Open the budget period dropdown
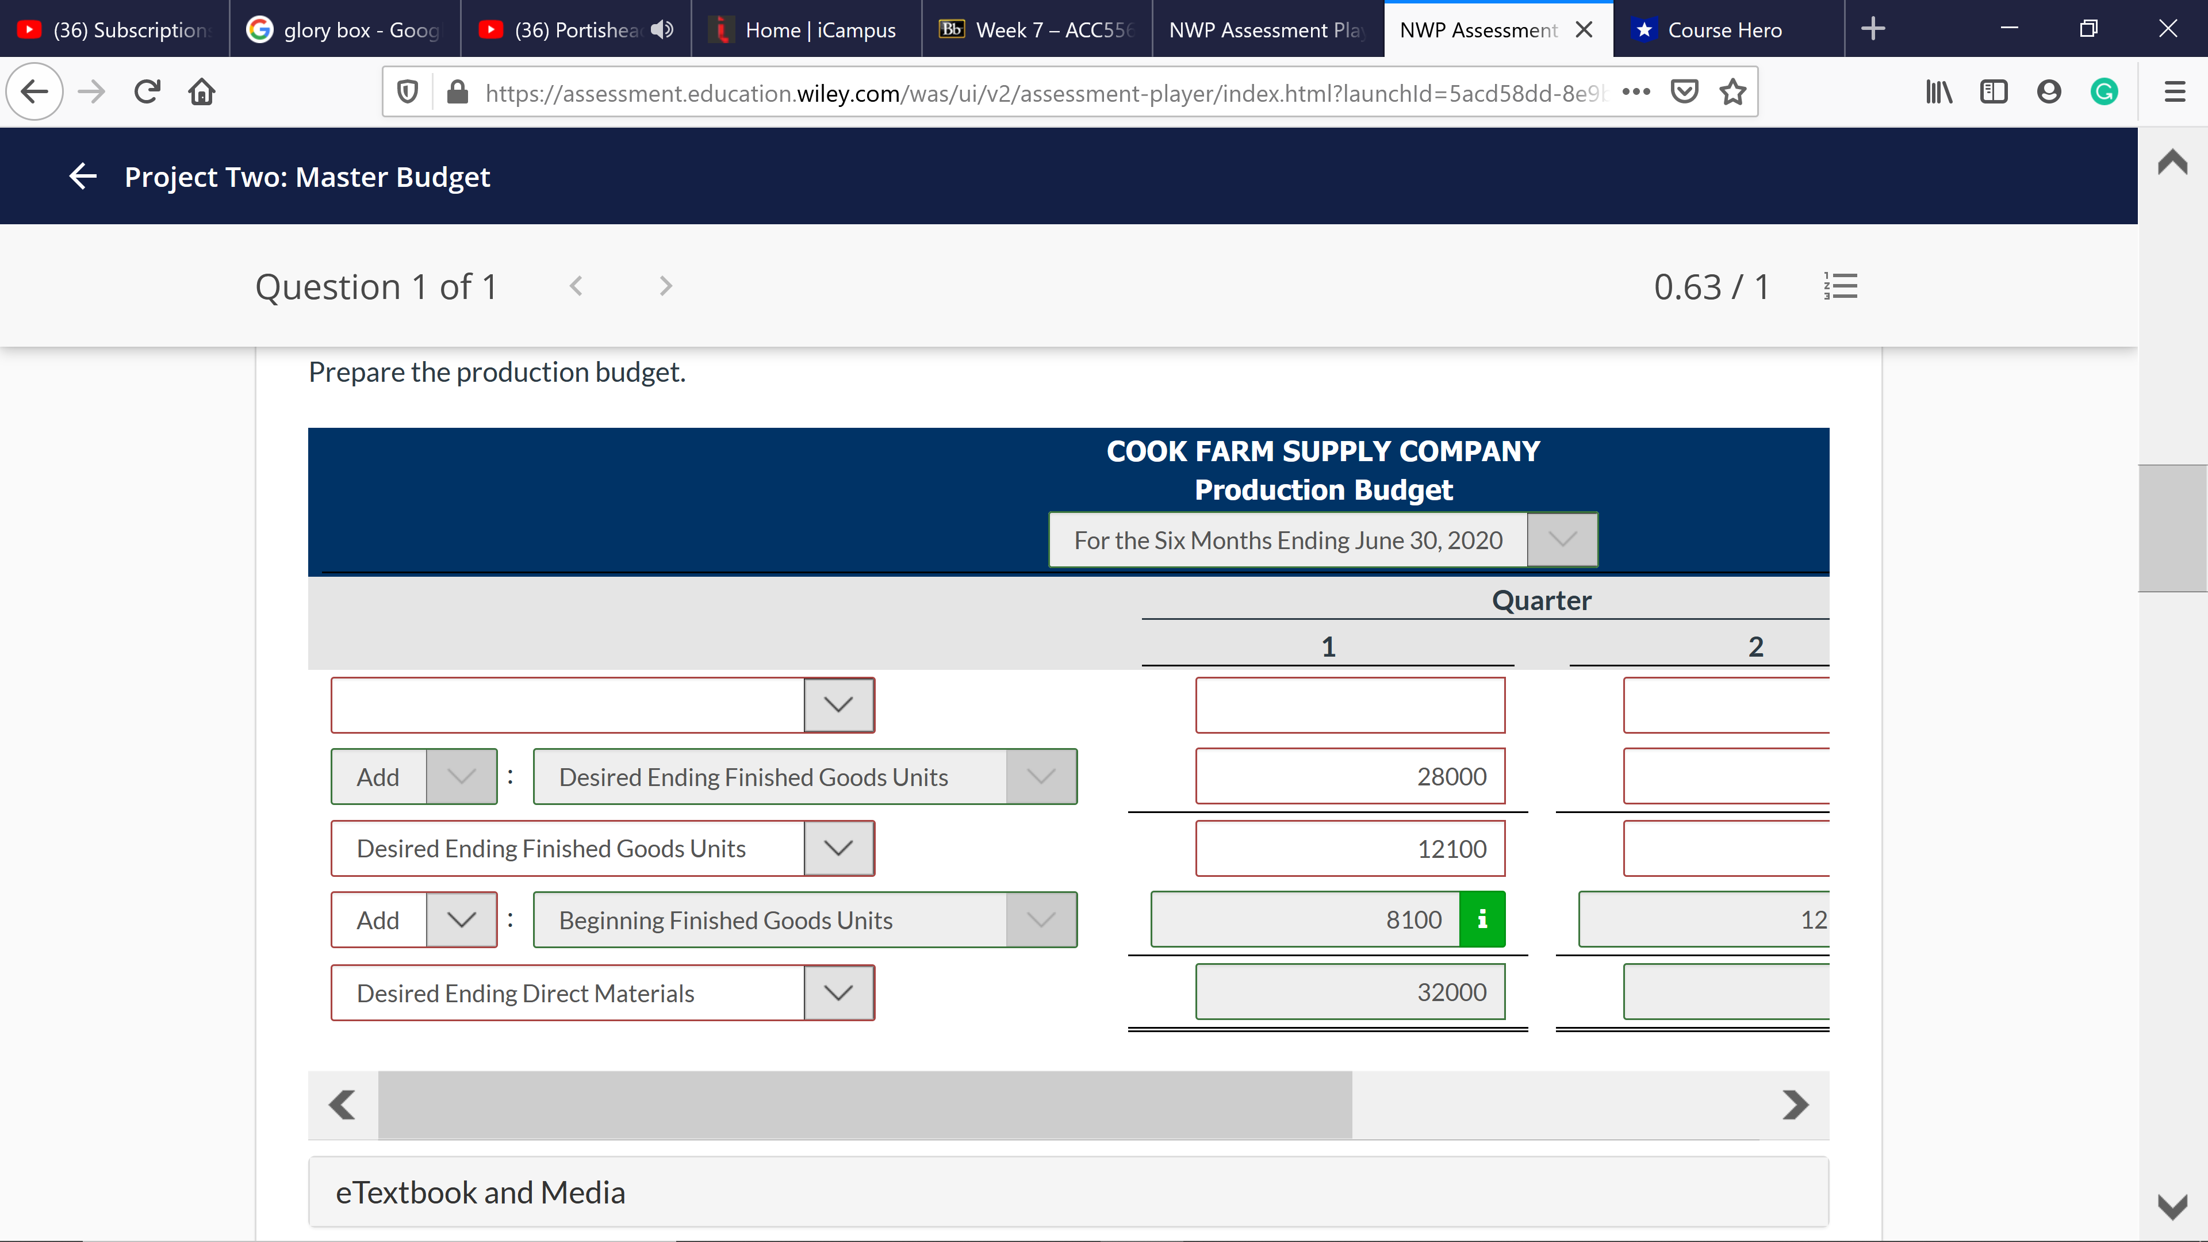Image resolution: width=2208 pixels, height=1242 pixels. [x=1562, y=540]
